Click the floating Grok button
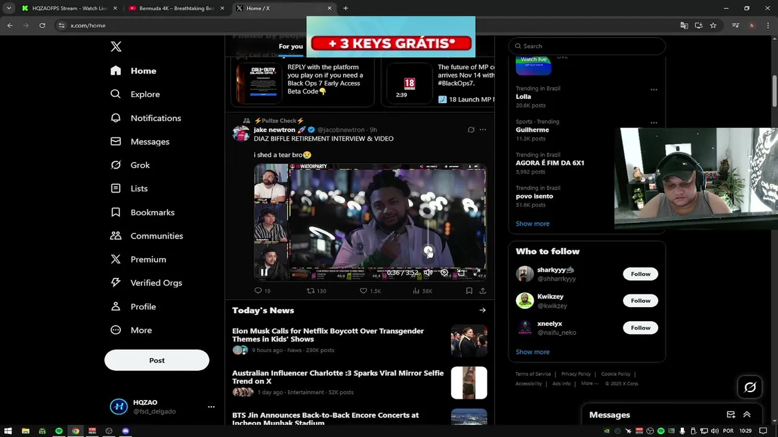778x437 pixels. click(750, 387)
